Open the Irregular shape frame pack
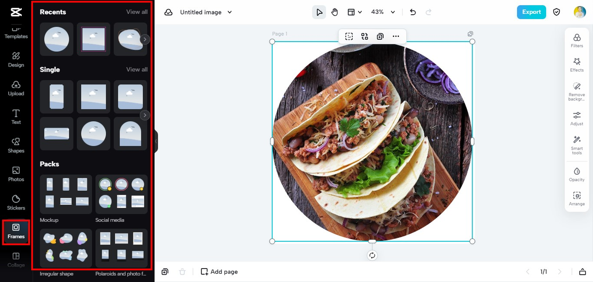The width and height of the screenshot is (593, 282). pyautogui.click(x=66, y=248)
